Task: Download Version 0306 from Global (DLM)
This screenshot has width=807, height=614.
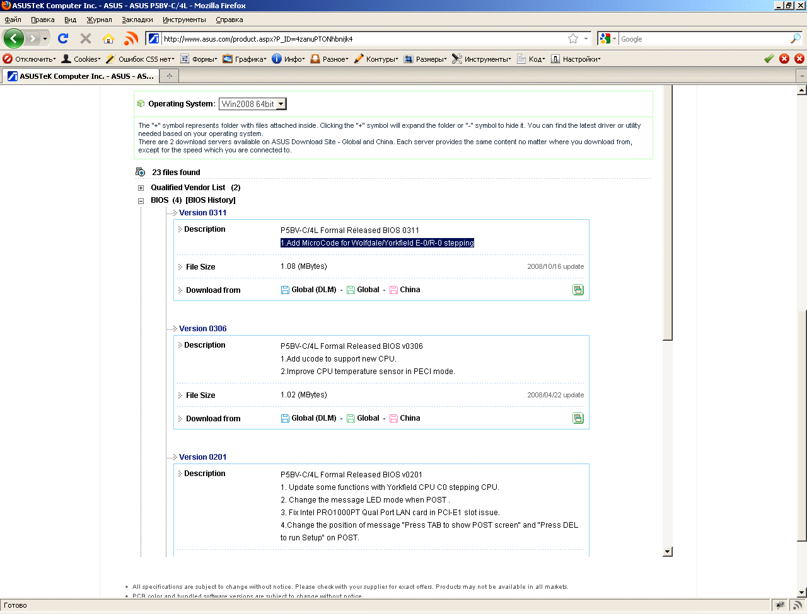Action: (309, 418)
